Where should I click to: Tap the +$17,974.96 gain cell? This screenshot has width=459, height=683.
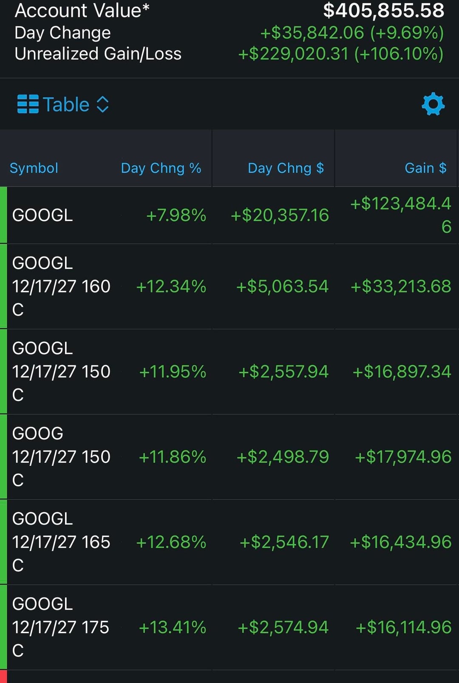pyautogui.click(x=403, y=456)
